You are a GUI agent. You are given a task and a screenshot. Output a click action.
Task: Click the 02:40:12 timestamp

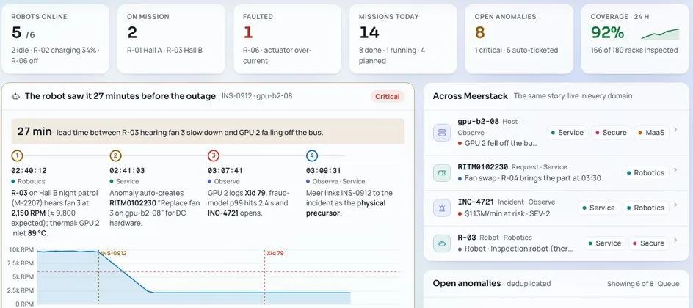29,170
